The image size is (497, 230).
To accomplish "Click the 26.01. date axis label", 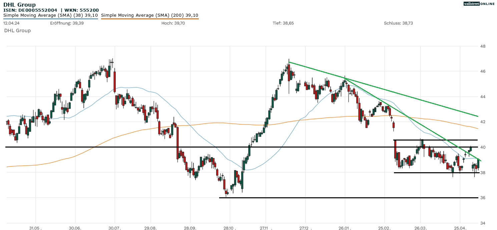I will 345,227.
